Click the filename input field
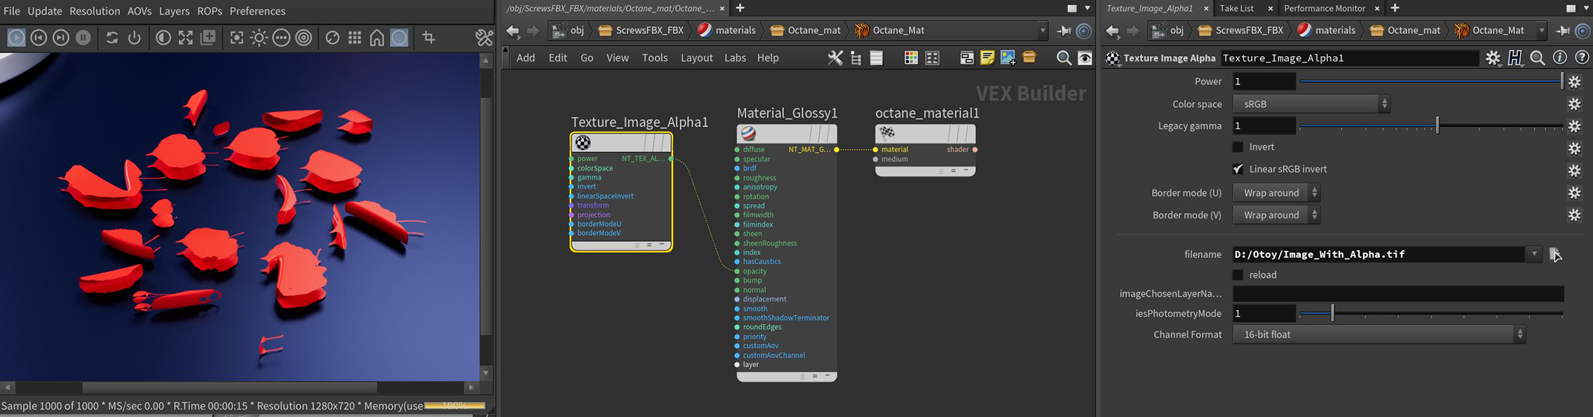1593x417 pixels. click(x=1377, y=254)
